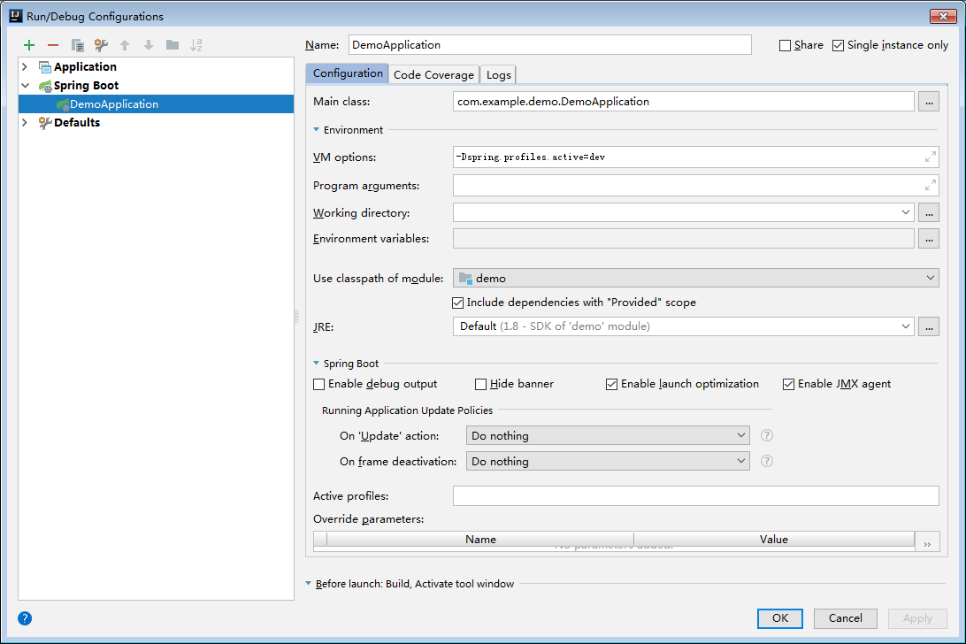Switch to the Configuration tab

tap(348, 73)
